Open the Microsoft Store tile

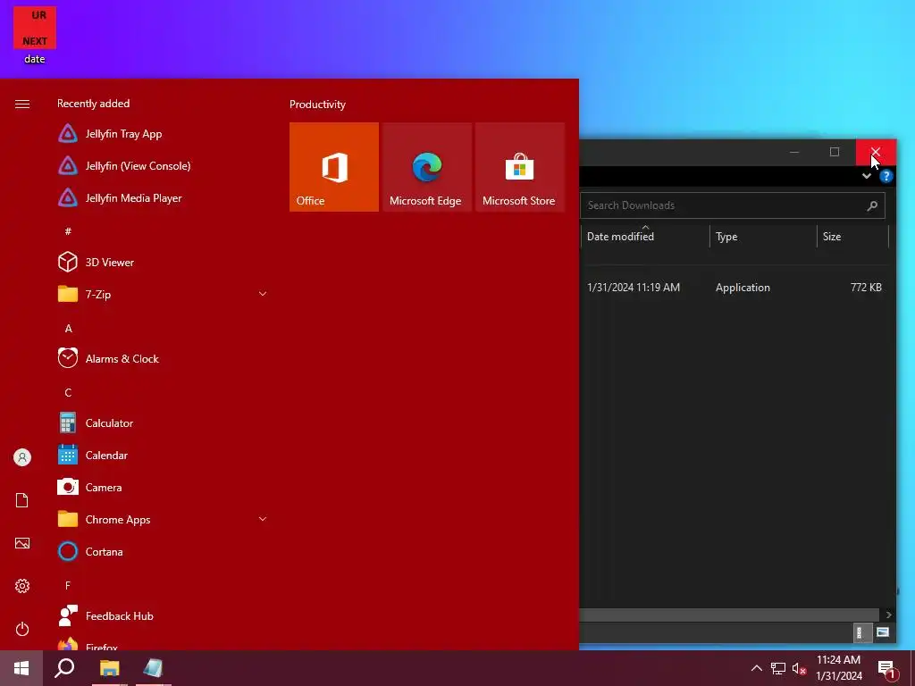(x=519, y=167)
